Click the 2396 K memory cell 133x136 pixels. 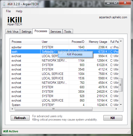point(103,47)
